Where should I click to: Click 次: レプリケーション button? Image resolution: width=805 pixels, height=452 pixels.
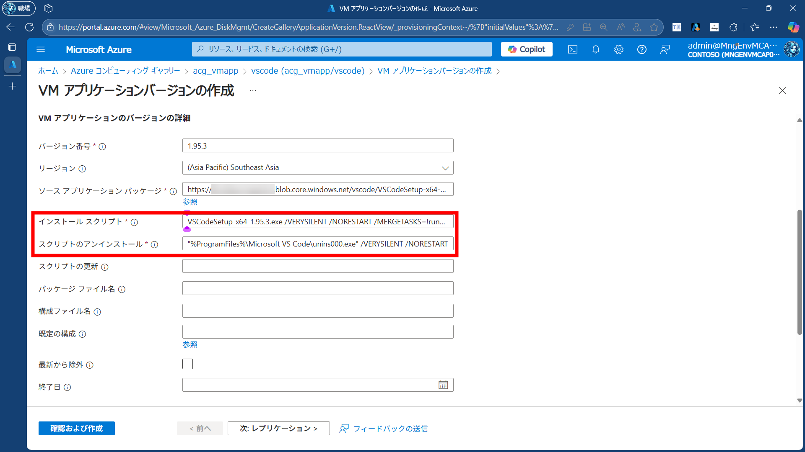click(279, 428)
